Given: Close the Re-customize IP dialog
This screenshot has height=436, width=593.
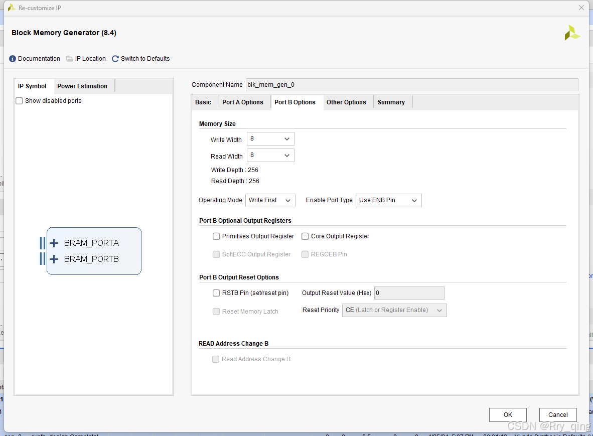Looking at the screenshot, I should coord(581,8).
